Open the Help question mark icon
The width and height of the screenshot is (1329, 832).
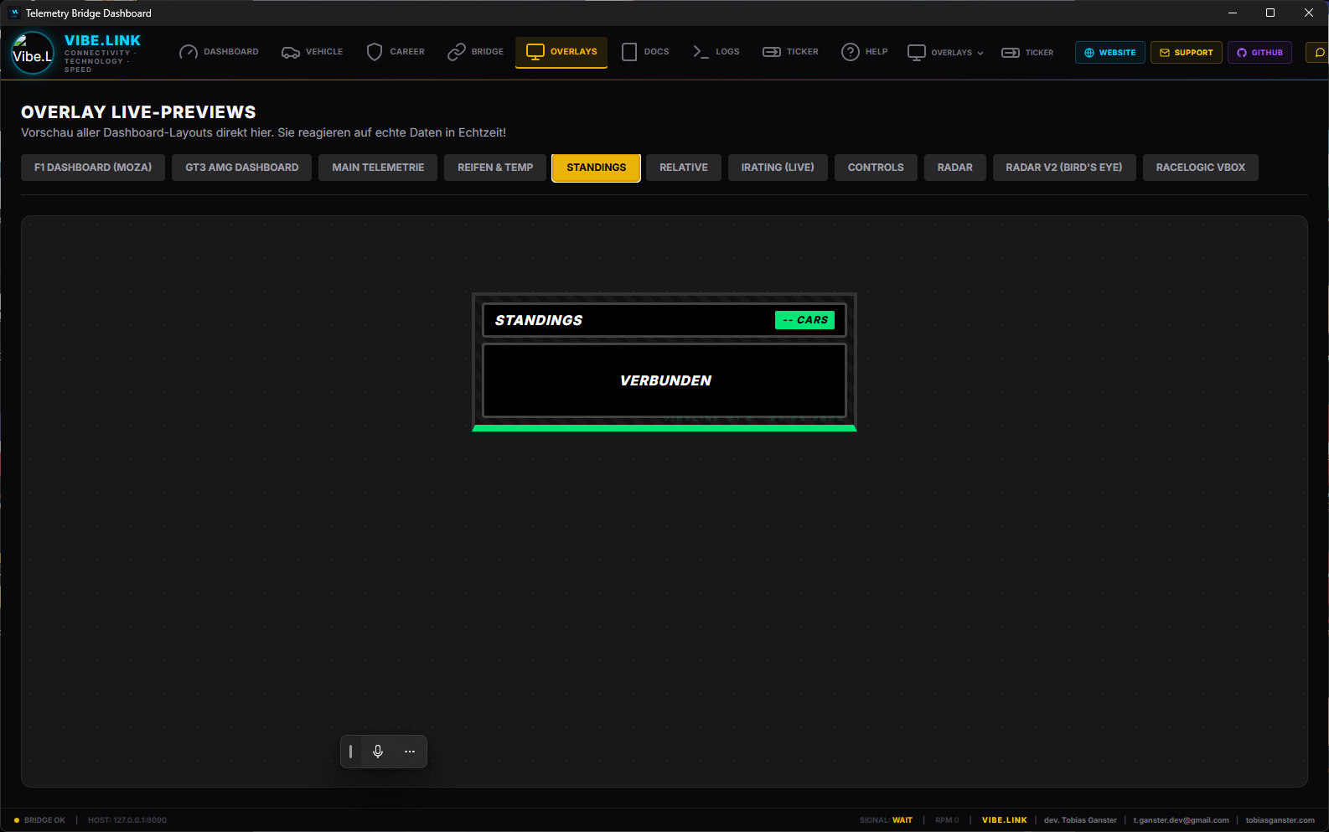(x=851, y=52)
